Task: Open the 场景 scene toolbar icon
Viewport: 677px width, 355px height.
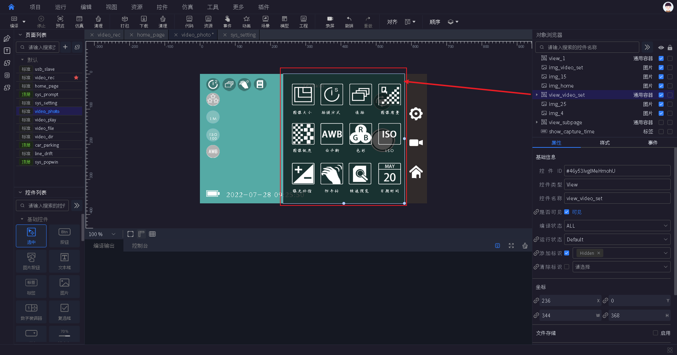Action: click(266, 22)
